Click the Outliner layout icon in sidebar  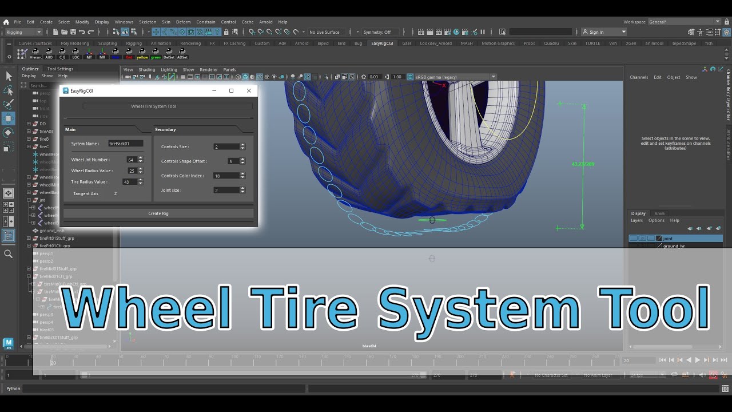click(8, 236)
